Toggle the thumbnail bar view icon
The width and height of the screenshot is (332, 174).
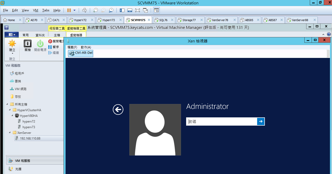click(x=130, y=10)
